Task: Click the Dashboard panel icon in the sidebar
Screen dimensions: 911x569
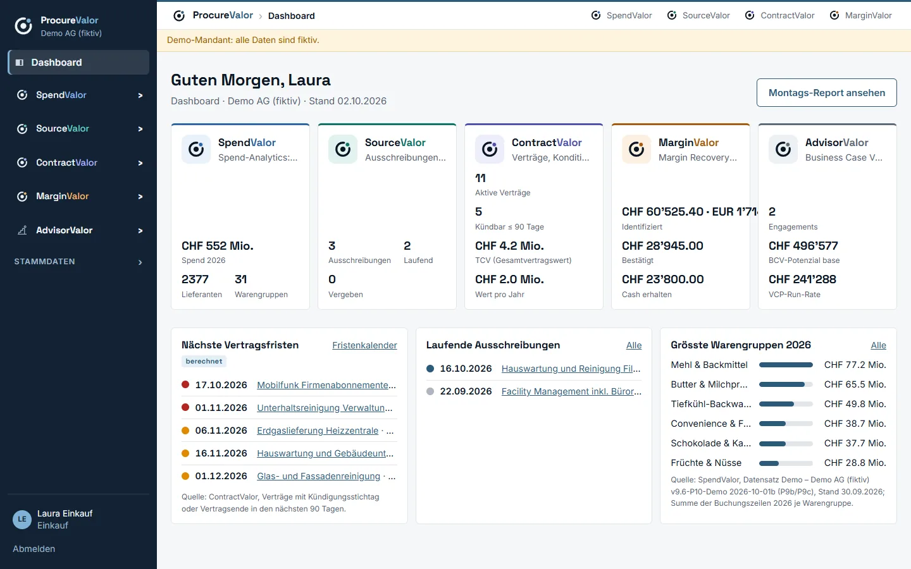Action: click(x=20, y=63)
